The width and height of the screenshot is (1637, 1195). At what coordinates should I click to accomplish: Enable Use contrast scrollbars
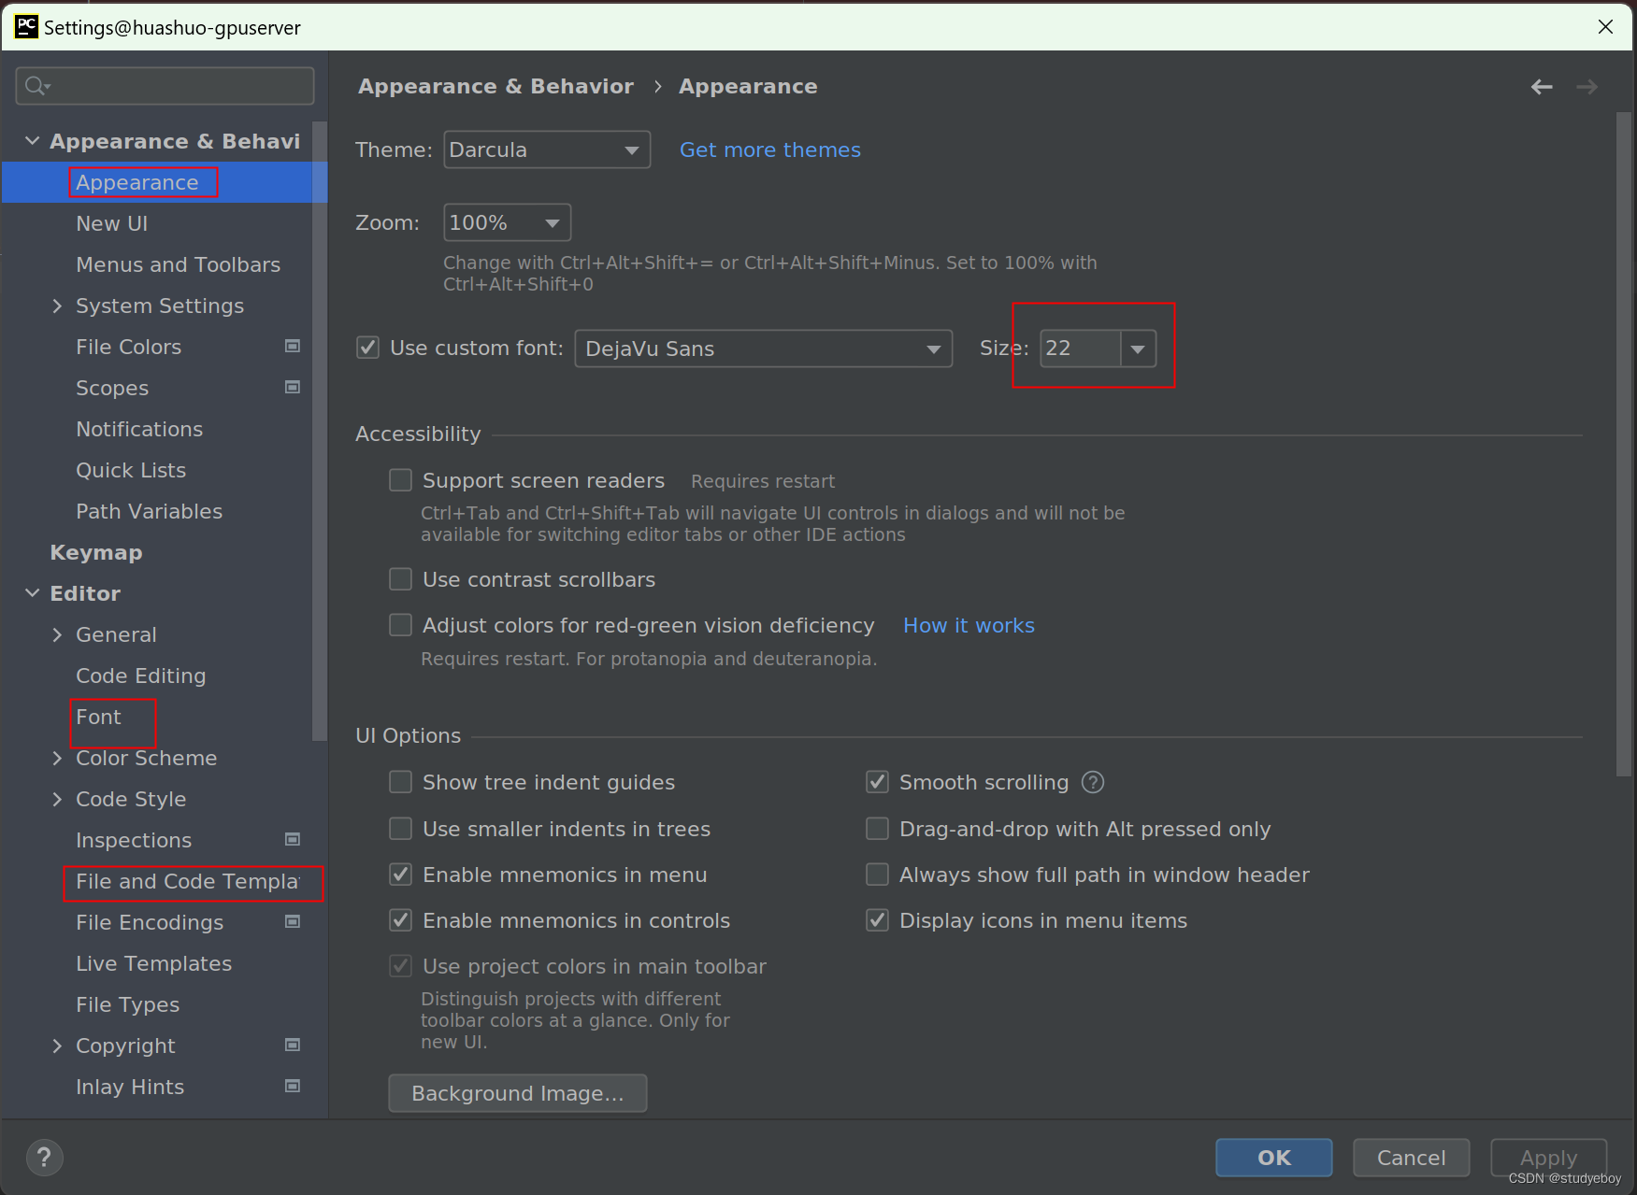(x=400, y=579)
